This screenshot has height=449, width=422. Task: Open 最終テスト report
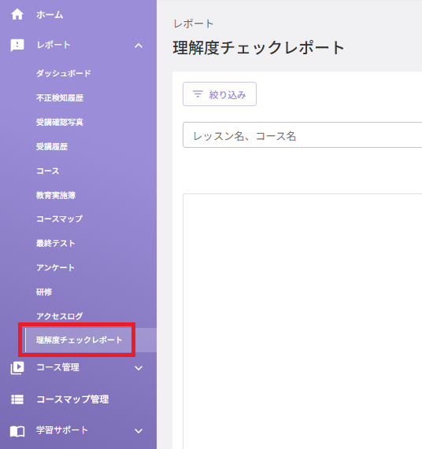coord(55,244)
